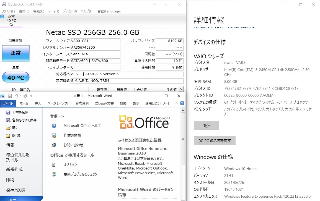The height and width of the screenshot is (201, 320).
Task: Switch to the 差し込み文書 ribbon tab
Action: point(104,103)
